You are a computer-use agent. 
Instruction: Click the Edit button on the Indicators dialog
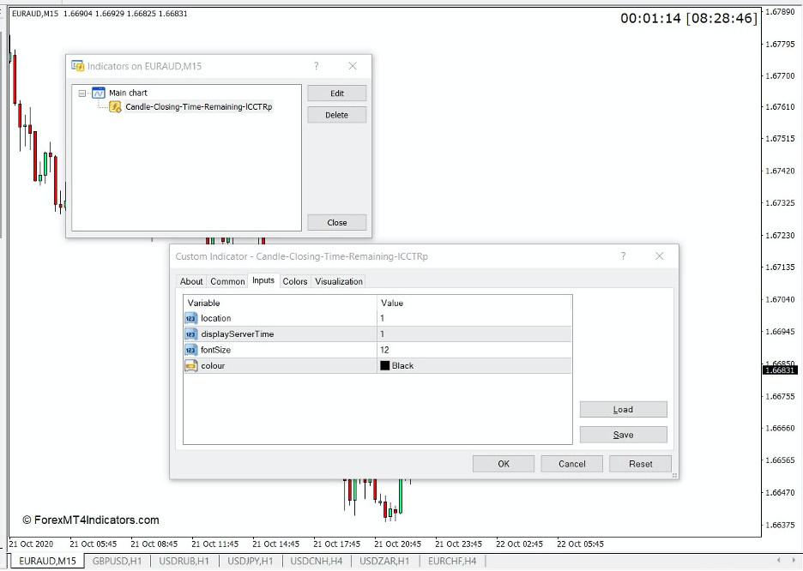[336, 93]
